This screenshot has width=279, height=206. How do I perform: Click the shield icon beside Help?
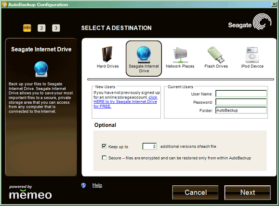pos(83,185)
